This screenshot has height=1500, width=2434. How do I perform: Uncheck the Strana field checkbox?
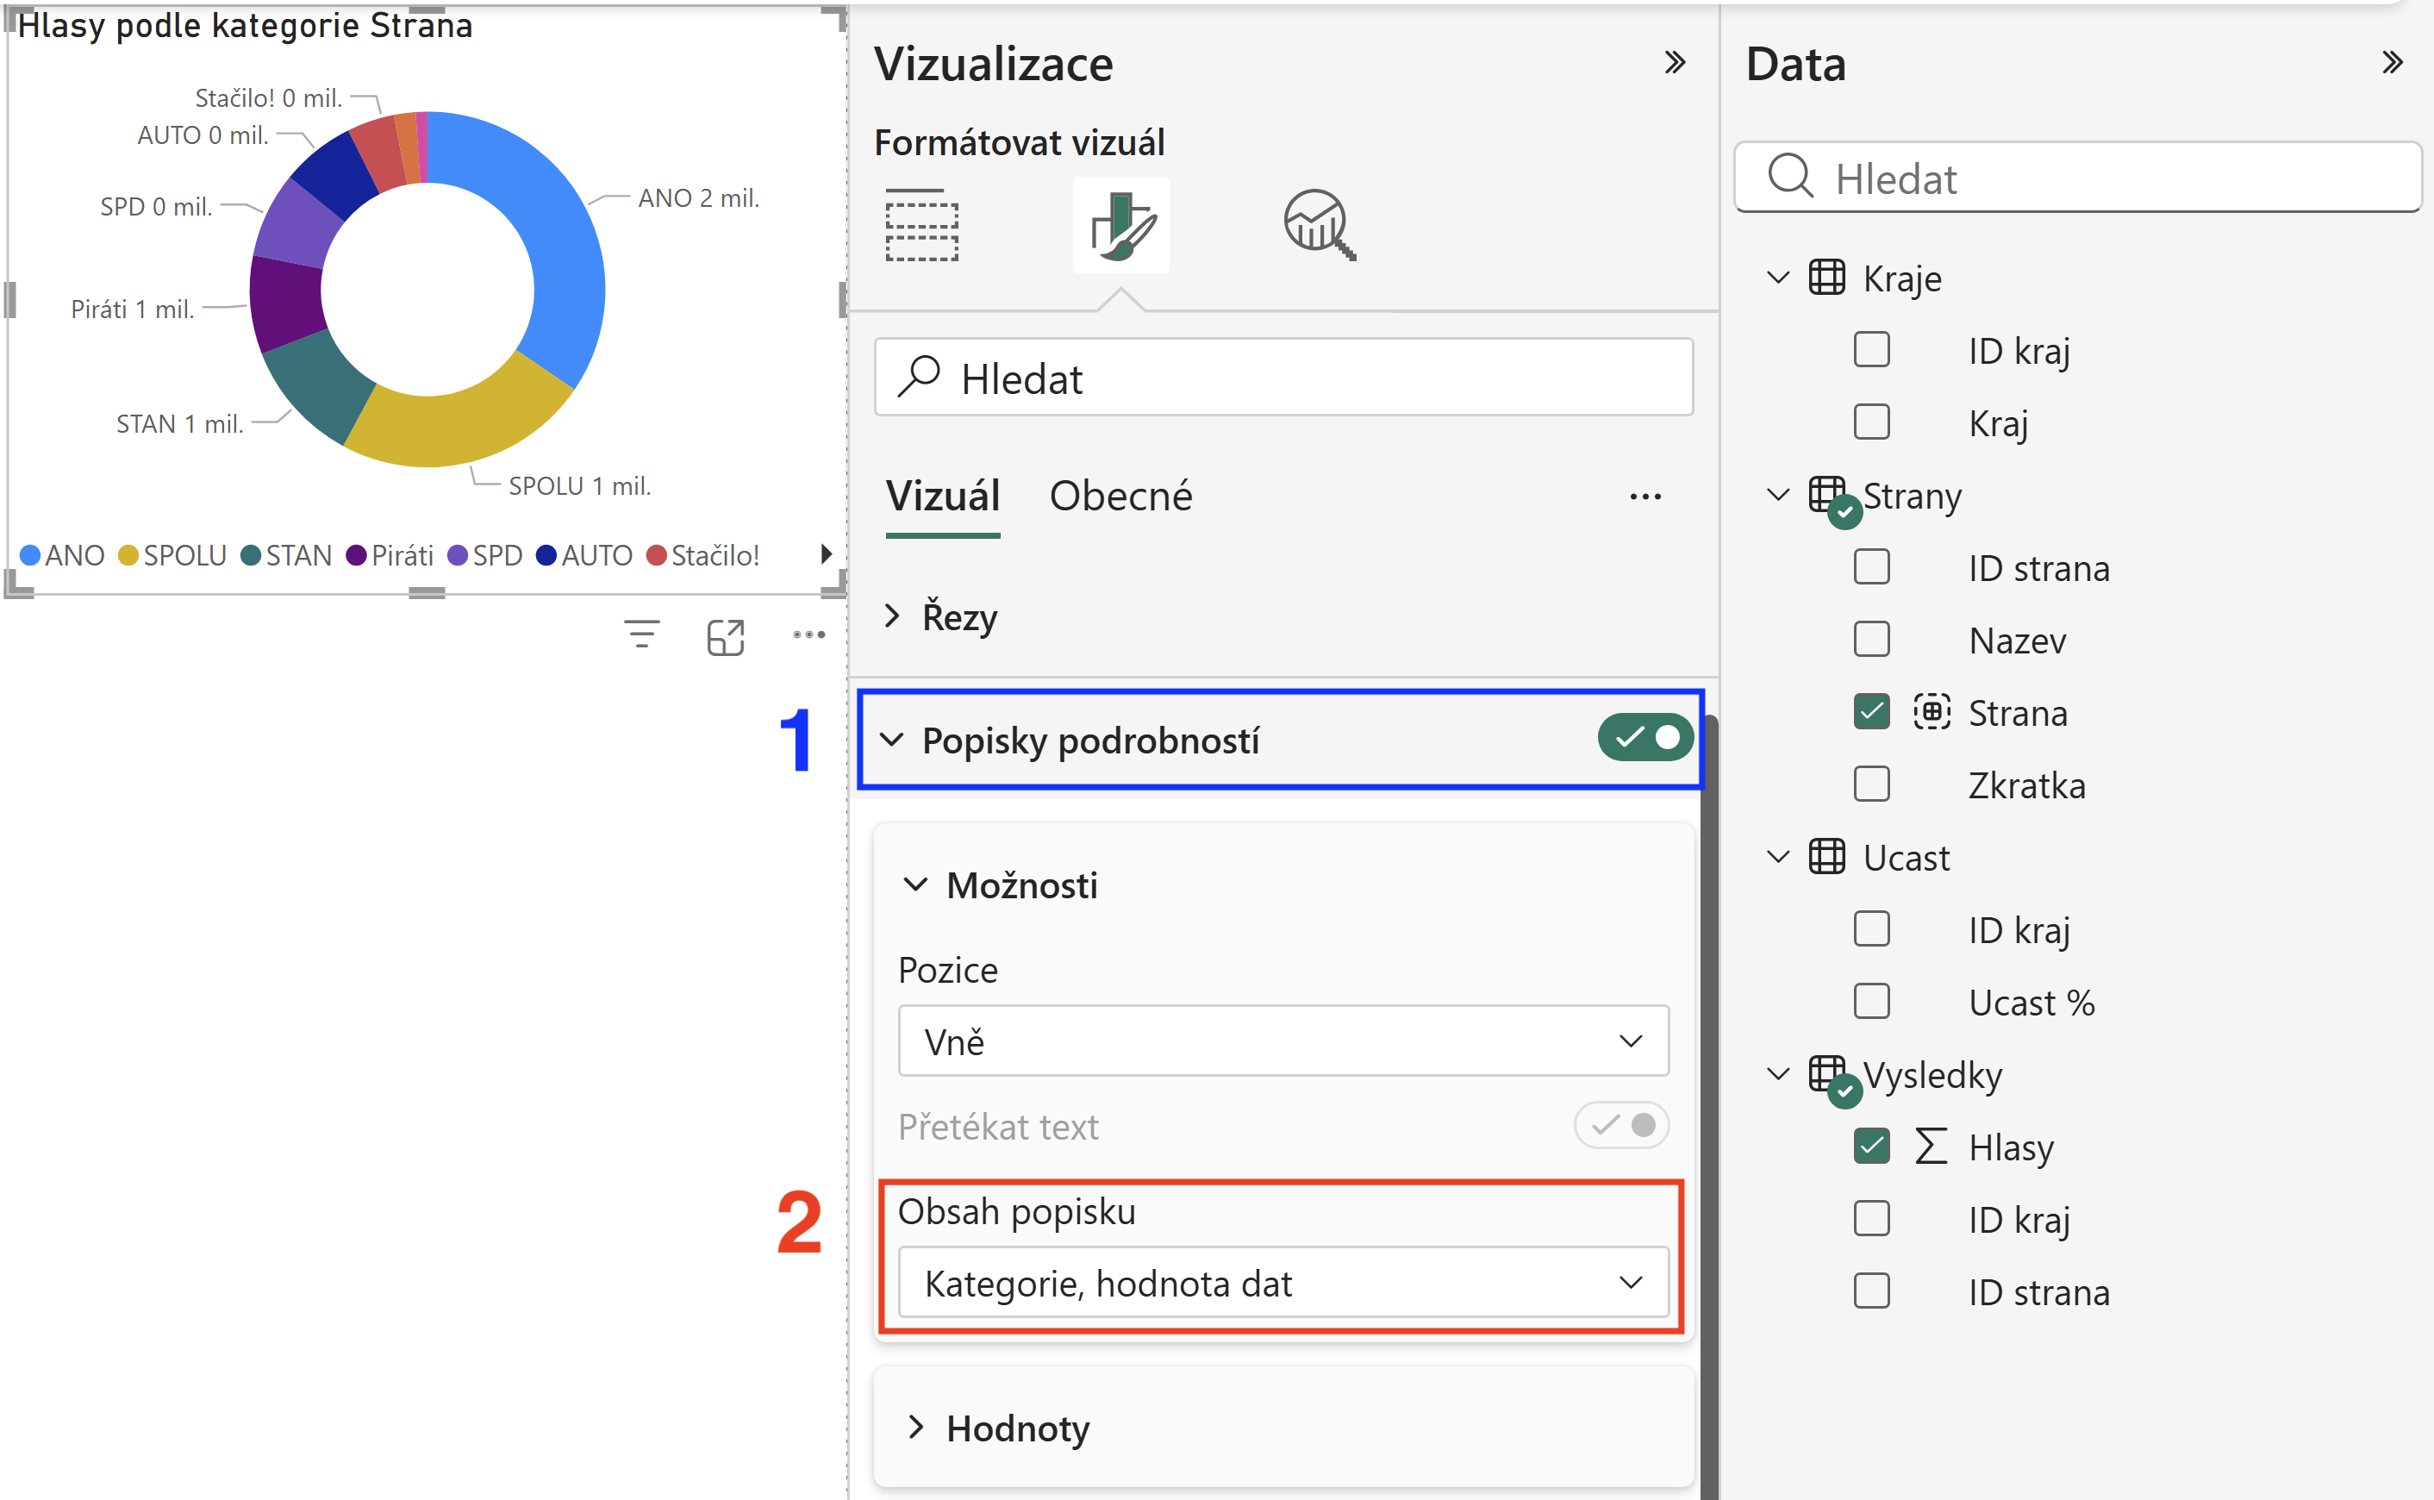point(1872,711)
